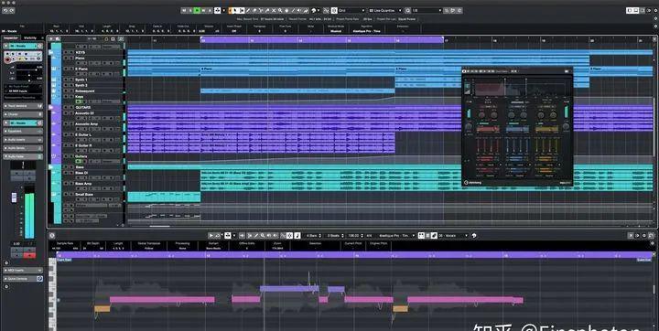Switch to the Inspector tab

(x=11, y=37)
